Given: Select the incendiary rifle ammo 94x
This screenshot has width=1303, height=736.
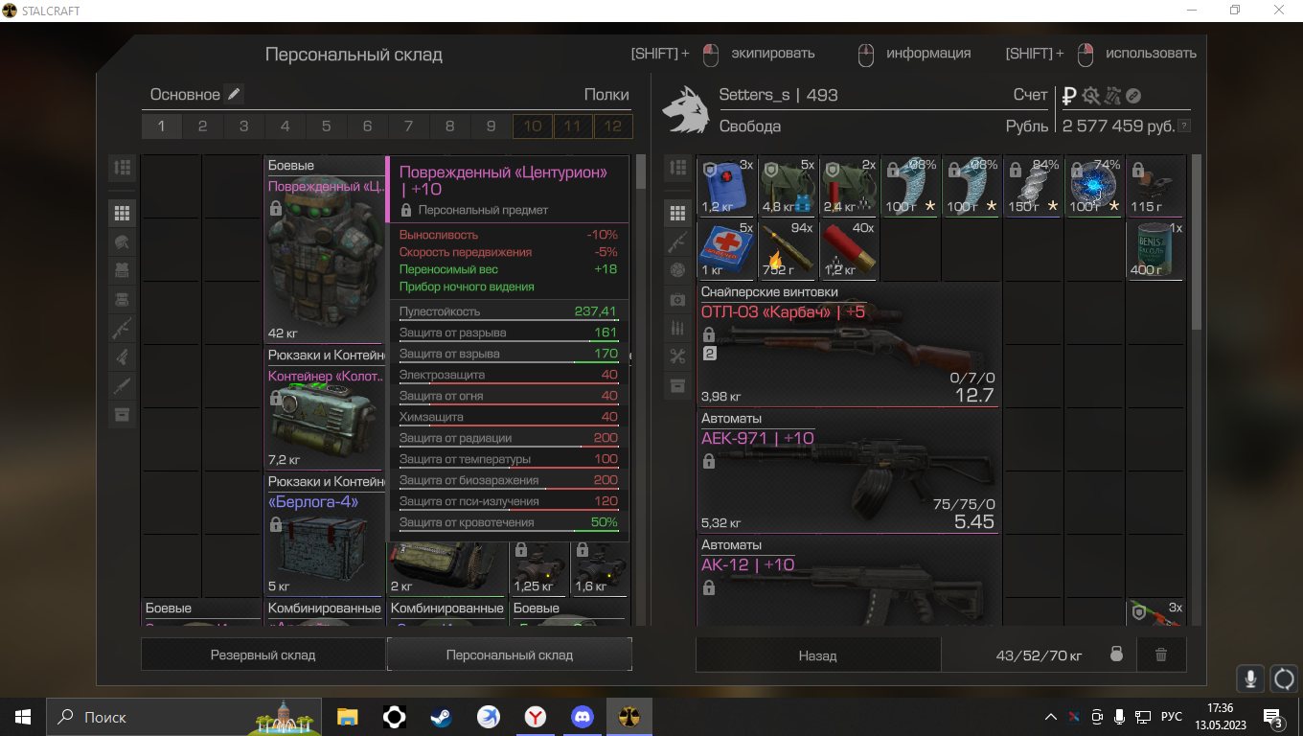Looking at the screenshot, I should (x=789, y=249).
